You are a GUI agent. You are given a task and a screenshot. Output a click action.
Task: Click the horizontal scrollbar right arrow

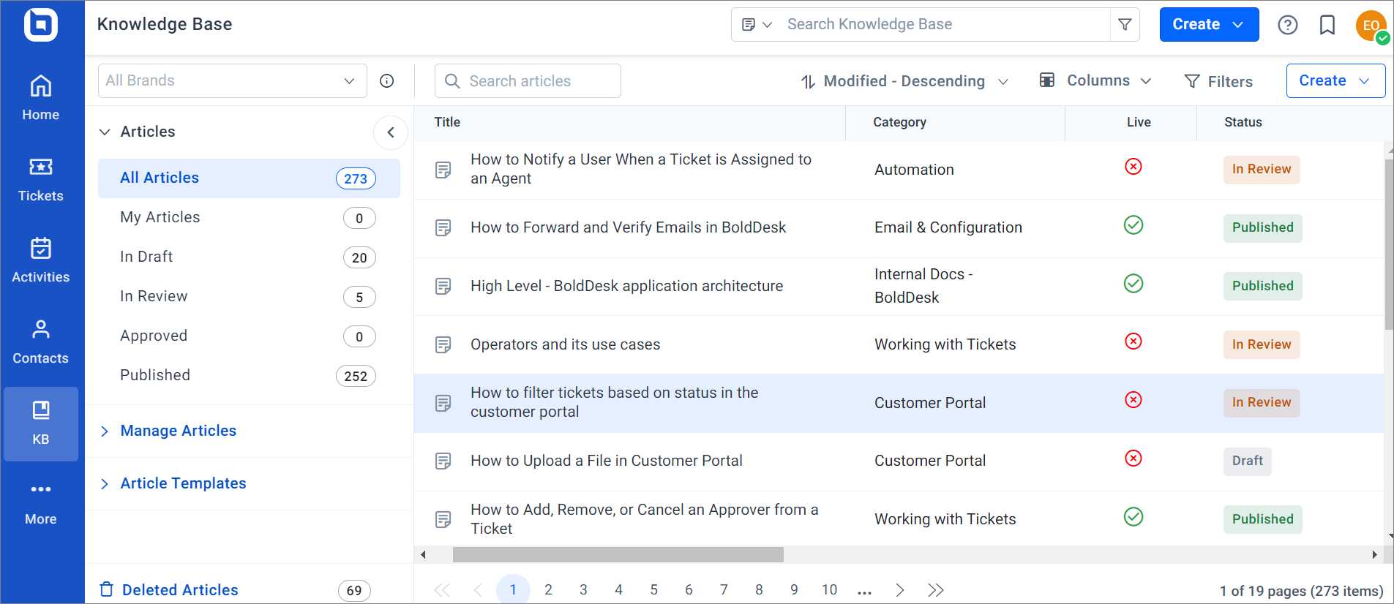(x=1374, y=555)
